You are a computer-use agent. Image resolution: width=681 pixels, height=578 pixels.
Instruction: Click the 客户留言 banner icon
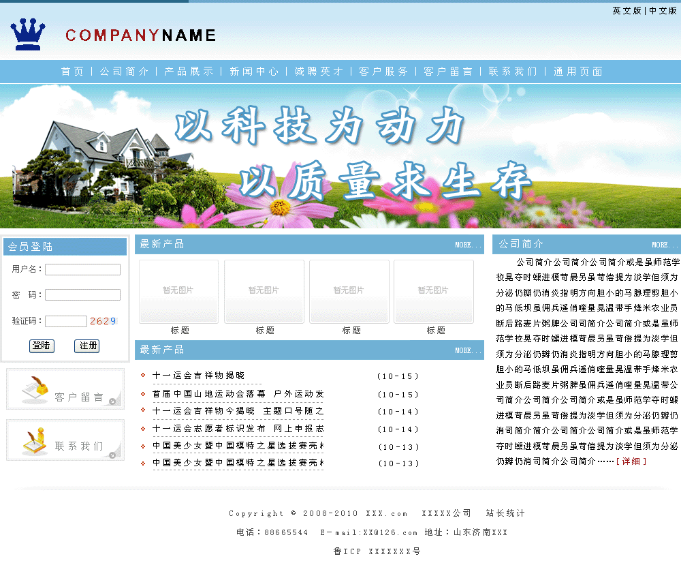(x=65, y=389)
